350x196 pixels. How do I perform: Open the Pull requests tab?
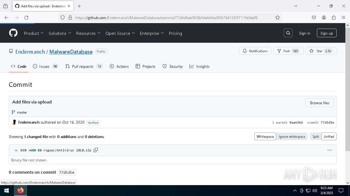[x=84, y=66]
